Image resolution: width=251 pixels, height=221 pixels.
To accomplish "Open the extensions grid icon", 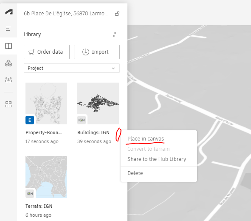I will point(8,104).
